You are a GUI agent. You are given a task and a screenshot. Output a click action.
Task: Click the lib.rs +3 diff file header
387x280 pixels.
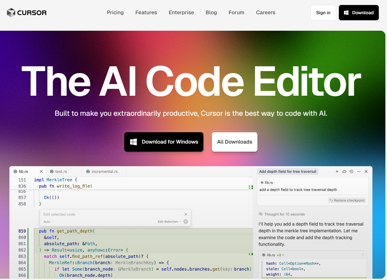(x=313, y=255)
